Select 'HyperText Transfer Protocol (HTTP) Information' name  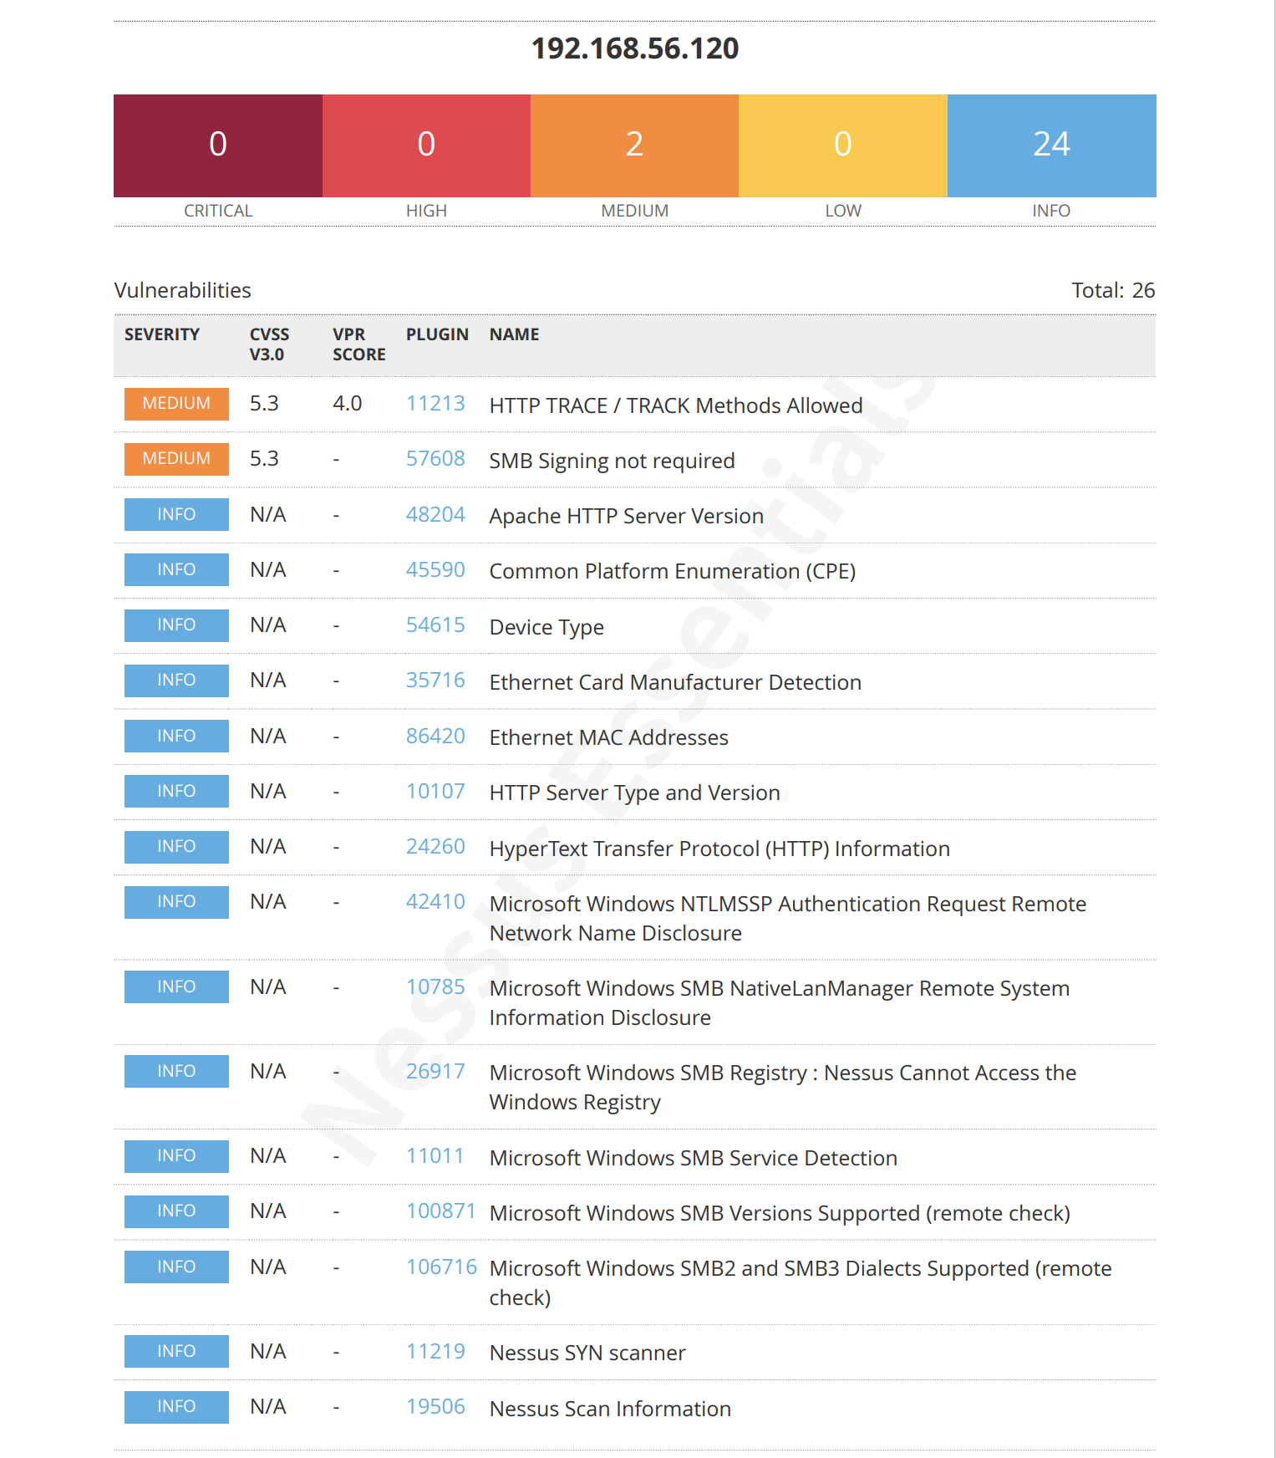pyautogui.click(x=719, y=849)
